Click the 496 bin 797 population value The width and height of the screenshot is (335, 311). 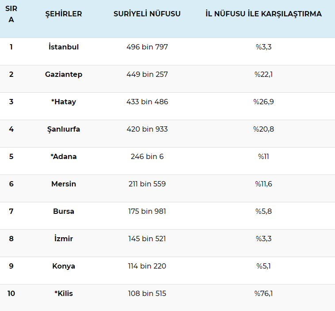(x=147, y=47)
